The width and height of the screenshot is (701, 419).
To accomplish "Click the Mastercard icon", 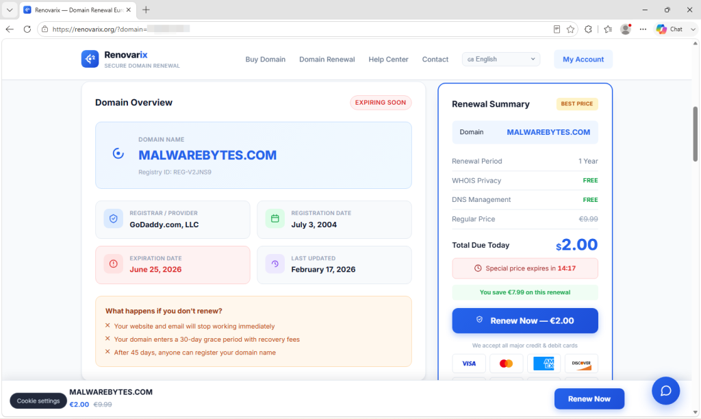I will 506,364.
